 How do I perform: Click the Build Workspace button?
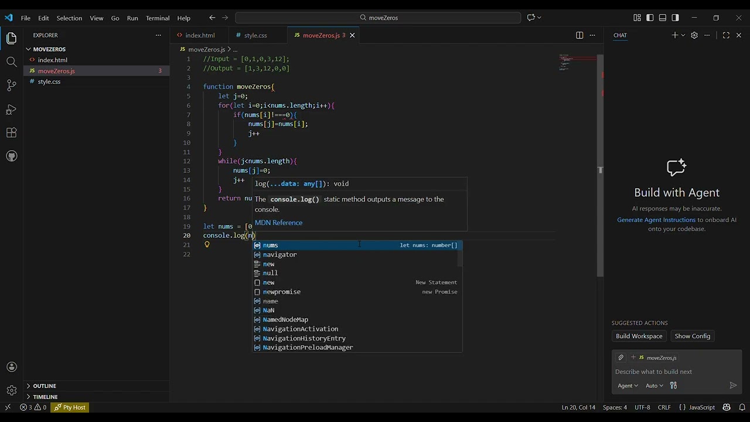[x=639, y=336]
